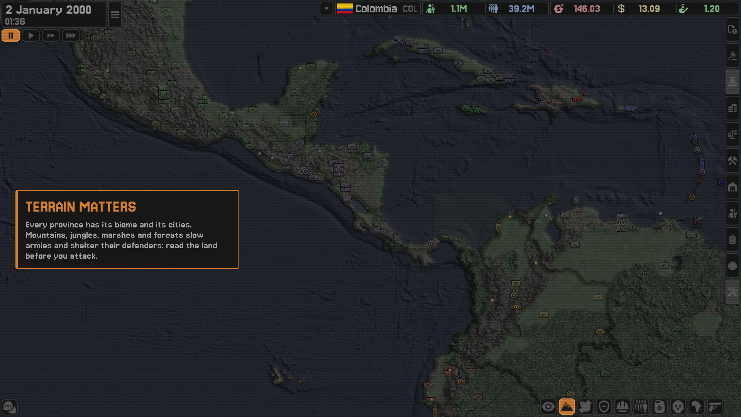Select the skull map mode
The image size is (741, 417).
[678, 407]
